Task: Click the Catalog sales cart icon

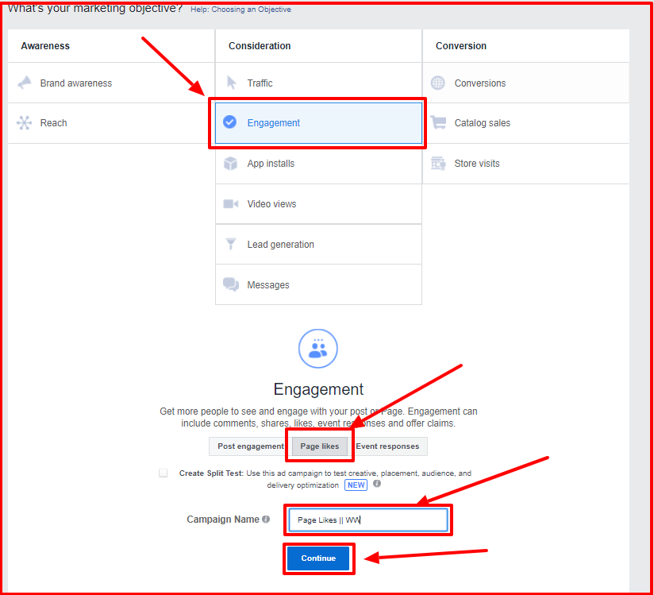Action: click(438, 123)
